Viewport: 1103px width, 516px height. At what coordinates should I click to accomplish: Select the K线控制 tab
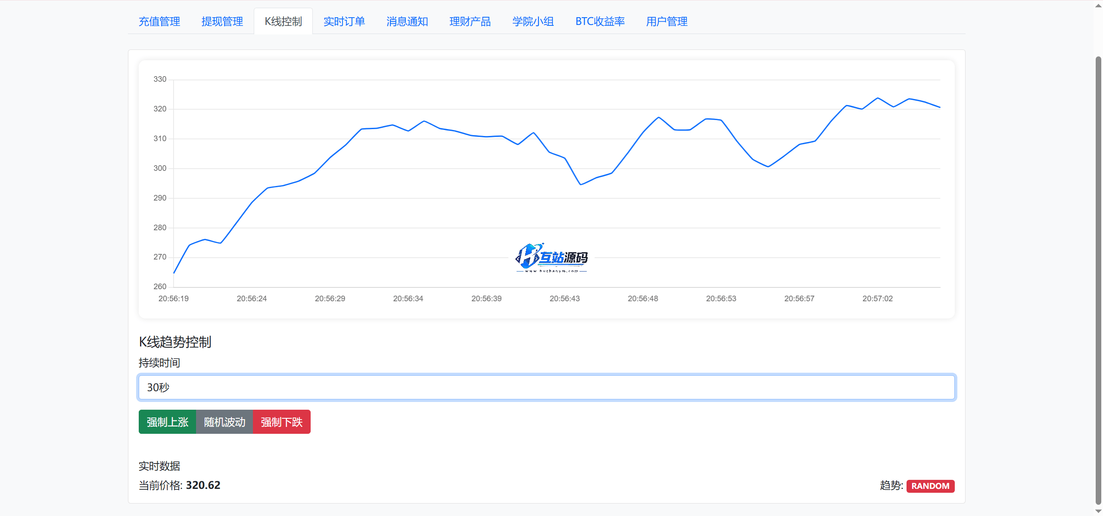click(283, 22)
